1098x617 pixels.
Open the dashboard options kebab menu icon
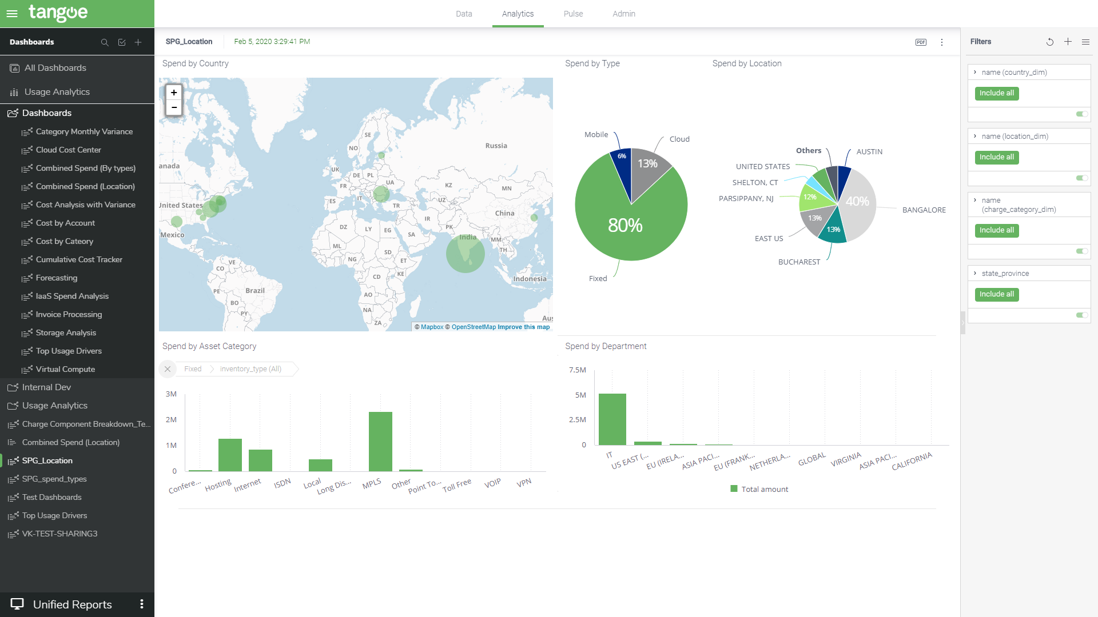click(x=942, y=42)
